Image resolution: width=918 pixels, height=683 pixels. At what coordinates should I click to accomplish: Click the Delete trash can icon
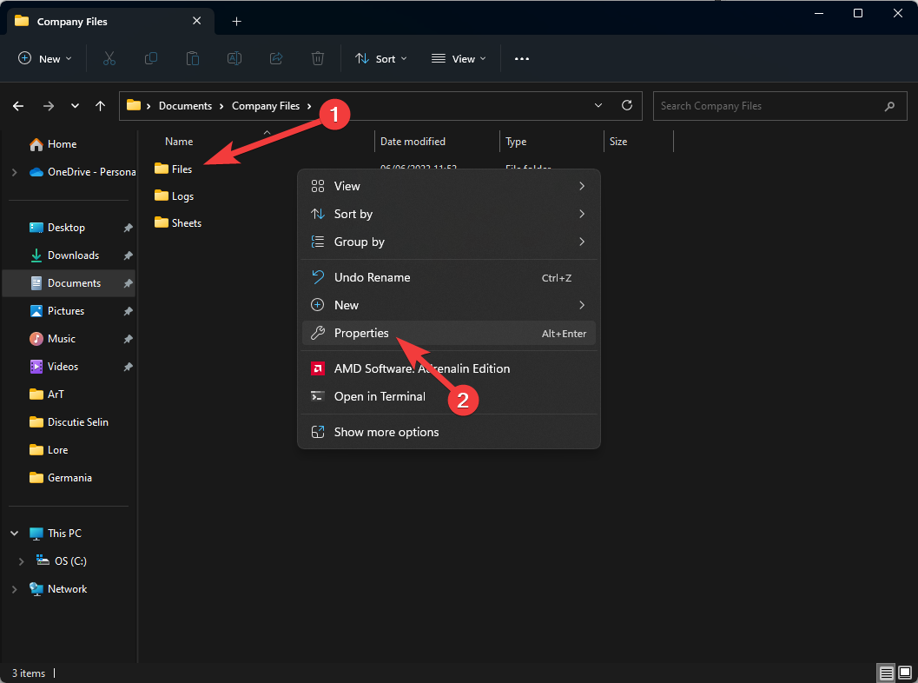pyautogui.click(x=318, y=58)
